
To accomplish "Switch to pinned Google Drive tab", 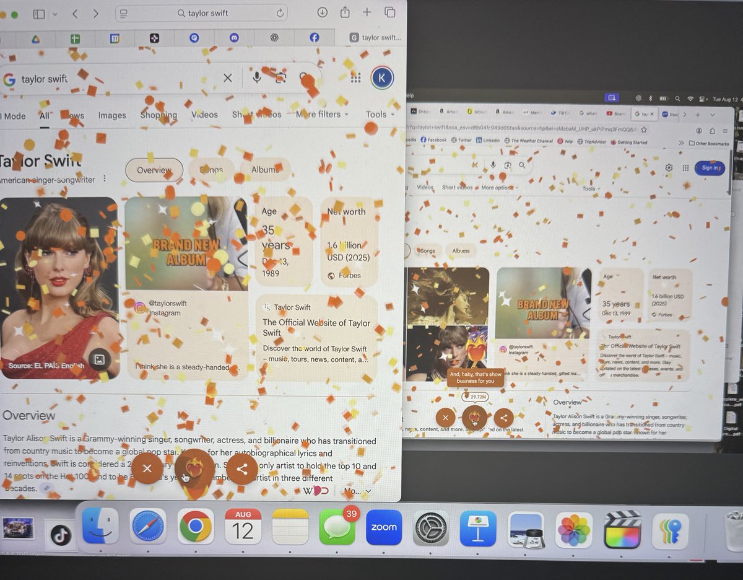I will (36, 38).
